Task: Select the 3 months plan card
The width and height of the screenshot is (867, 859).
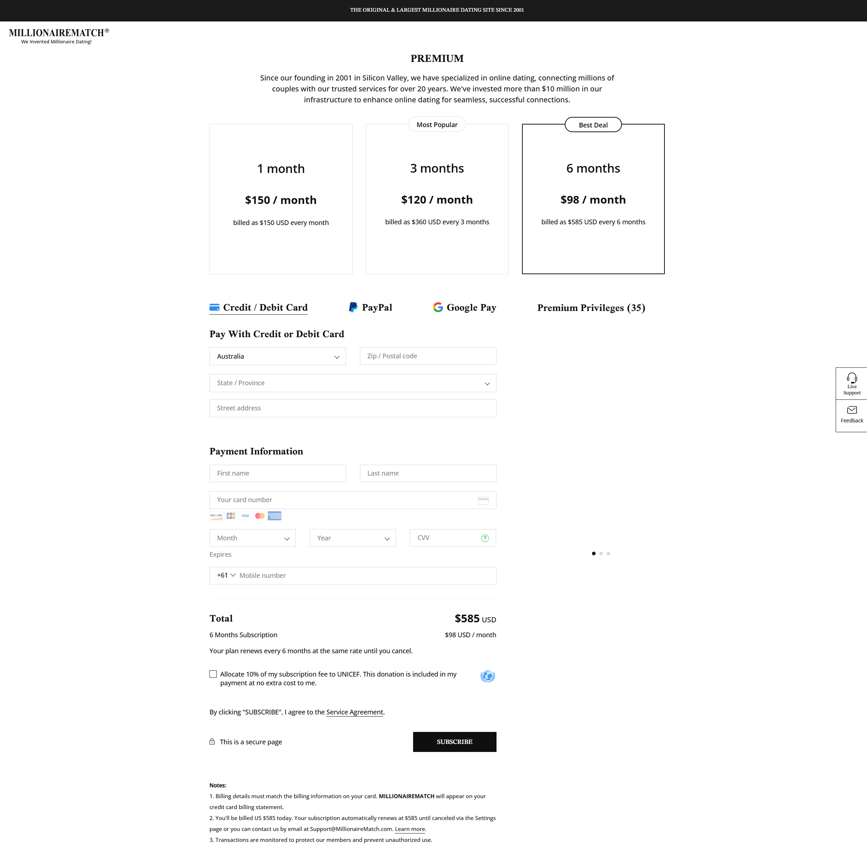Action: [437, 199]
